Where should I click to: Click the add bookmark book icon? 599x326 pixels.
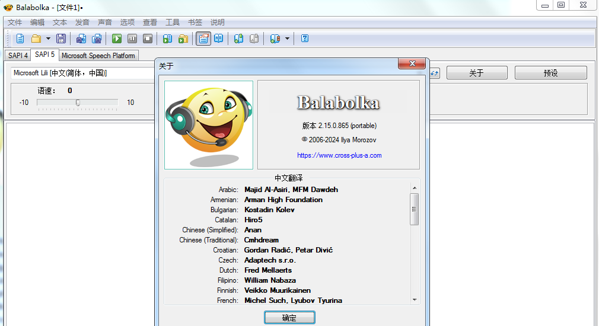[238, 39]
